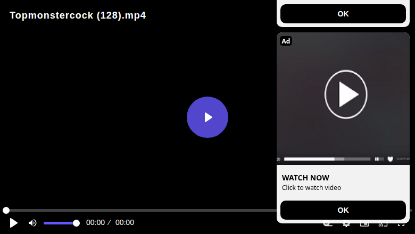Adjust the purple volume slider knob
Image resolution: width=415 pixels, height=234 pixels.
(76, 223)
